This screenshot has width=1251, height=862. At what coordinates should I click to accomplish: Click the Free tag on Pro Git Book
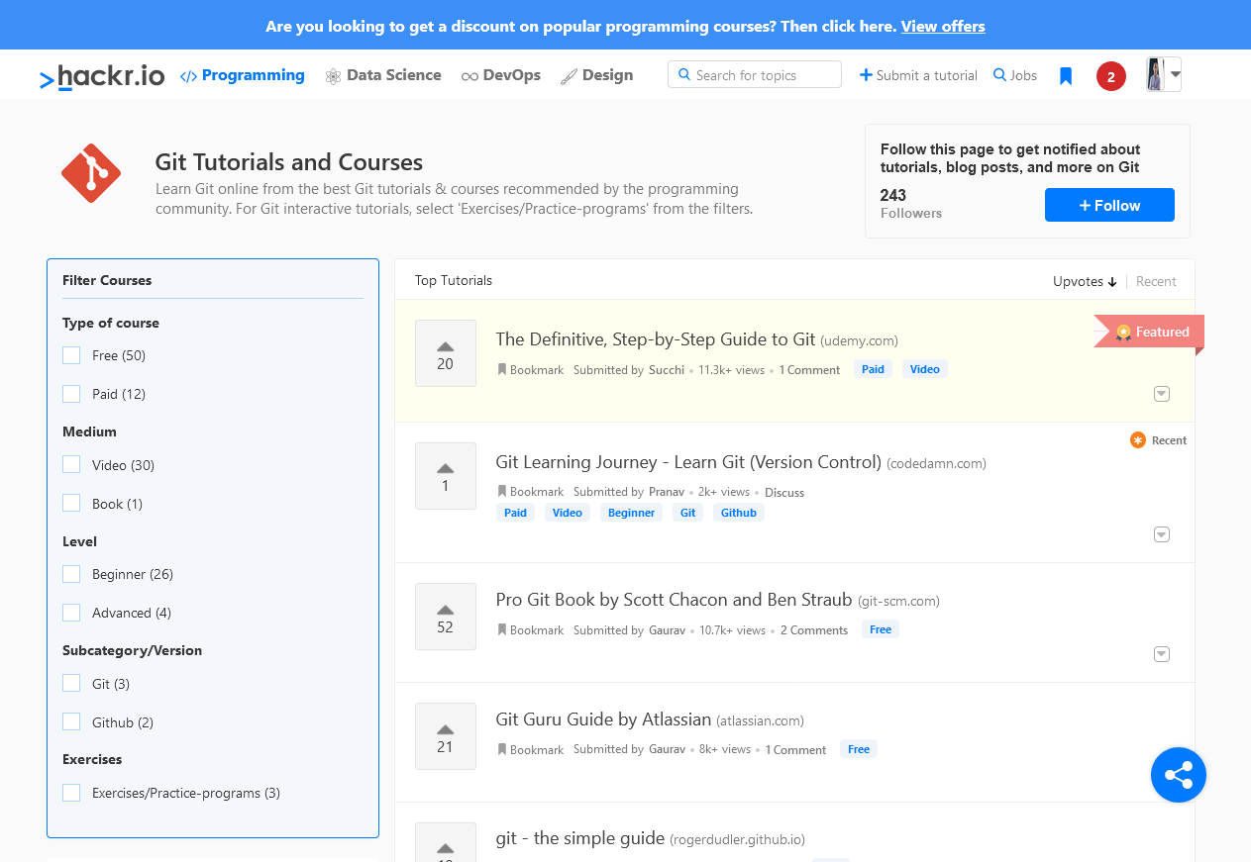pos(881,629)
